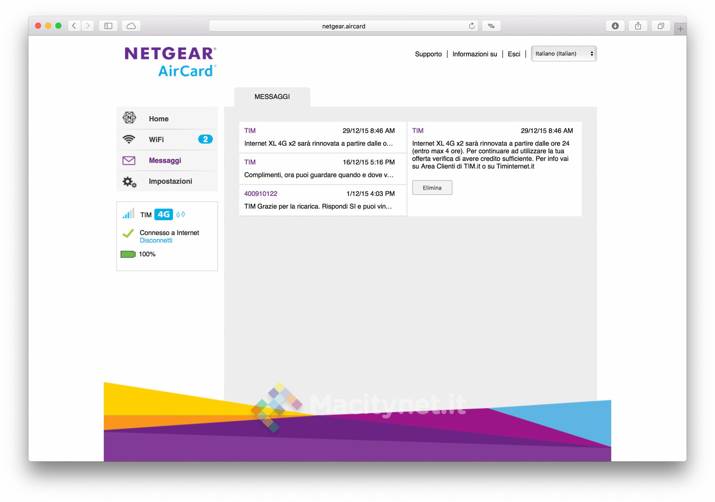
Task: Delete the message with Elimina button
Action: 432,188
